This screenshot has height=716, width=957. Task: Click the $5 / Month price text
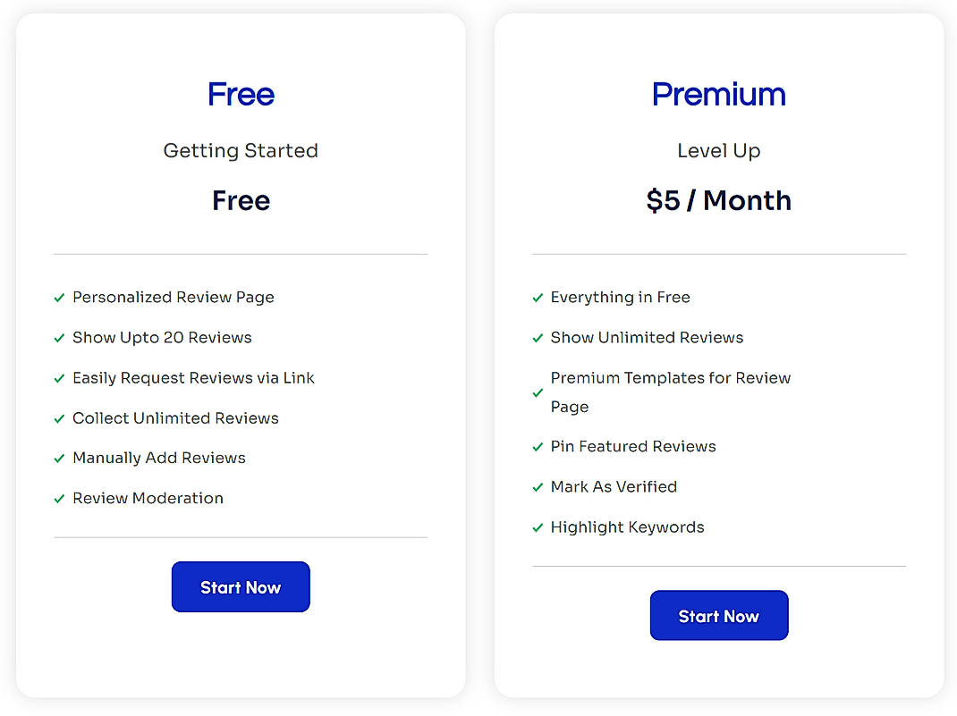(718, 200)
